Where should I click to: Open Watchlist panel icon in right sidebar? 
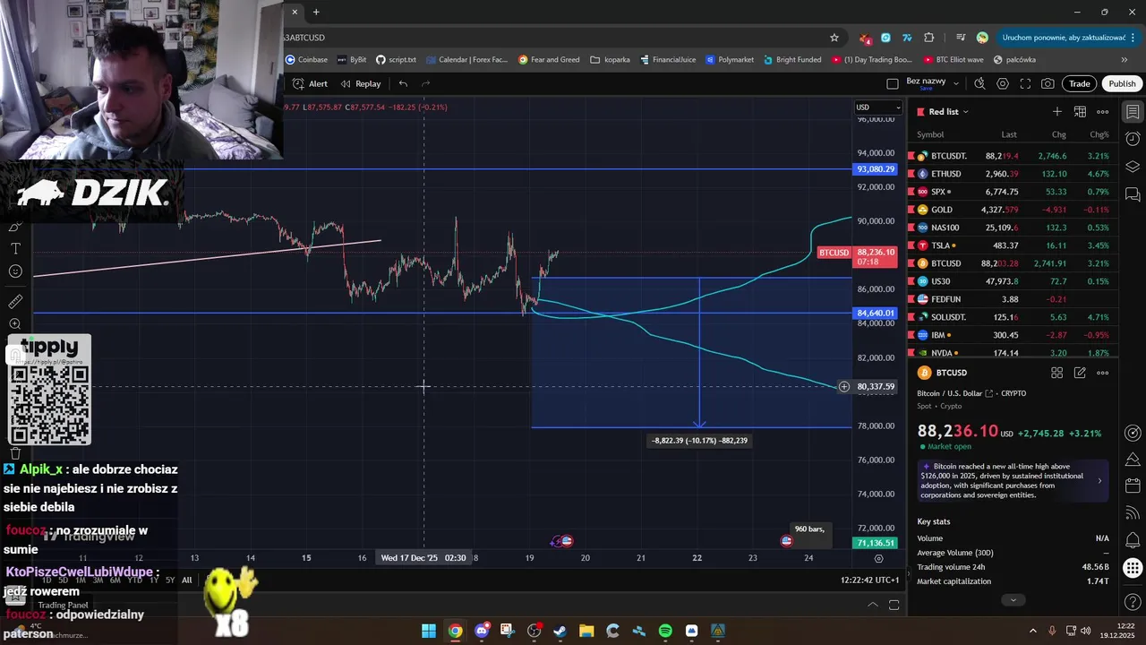pyautogui.click(x=1133, y=112)
